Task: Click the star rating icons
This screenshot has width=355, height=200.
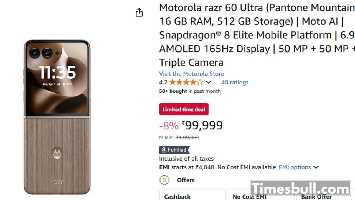Action: pyautogui.click(x=186, y=82)
